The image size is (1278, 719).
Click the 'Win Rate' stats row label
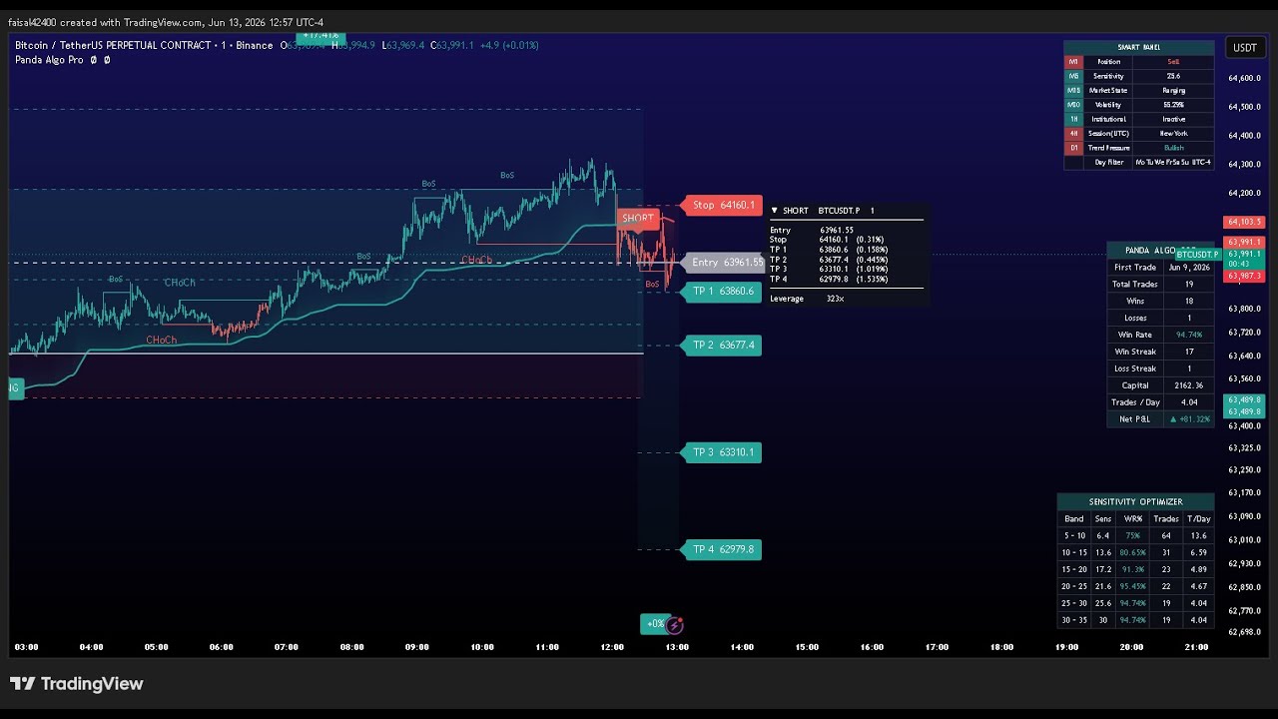coord(1135,335)
